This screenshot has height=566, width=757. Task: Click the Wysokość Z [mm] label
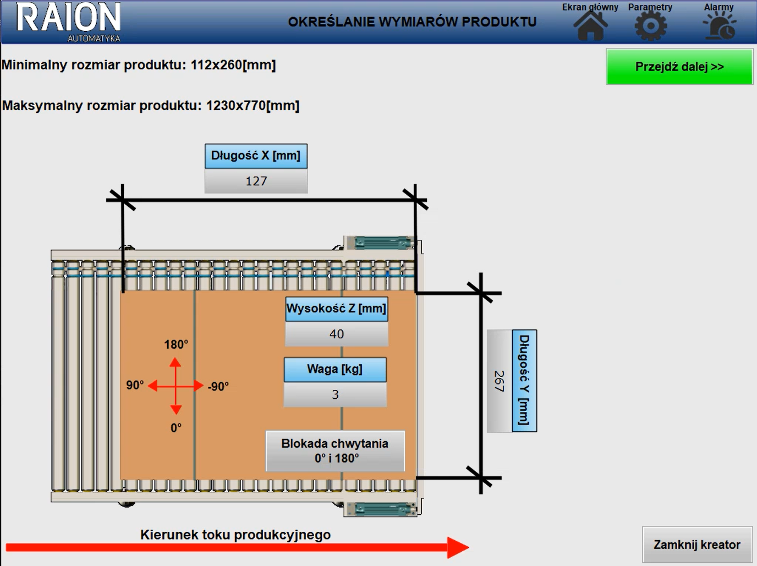(336, 309)
